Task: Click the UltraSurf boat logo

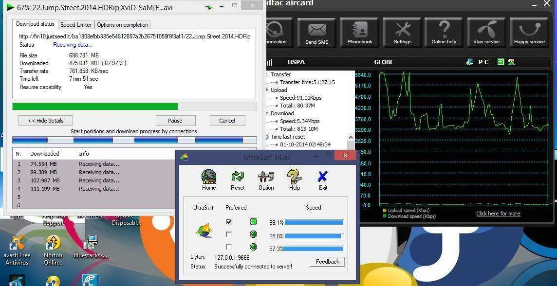Action: coord(204,231)
